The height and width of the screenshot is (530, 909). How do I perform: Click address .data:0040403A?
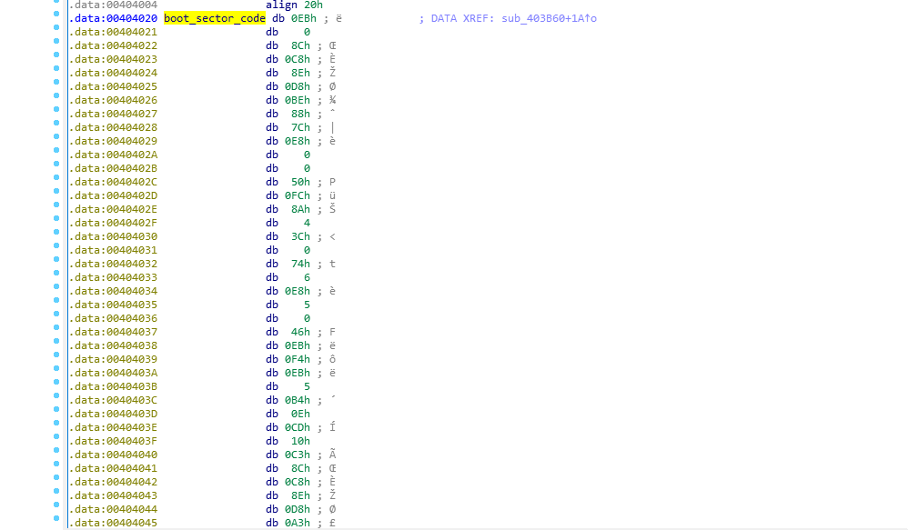point(113,373)
